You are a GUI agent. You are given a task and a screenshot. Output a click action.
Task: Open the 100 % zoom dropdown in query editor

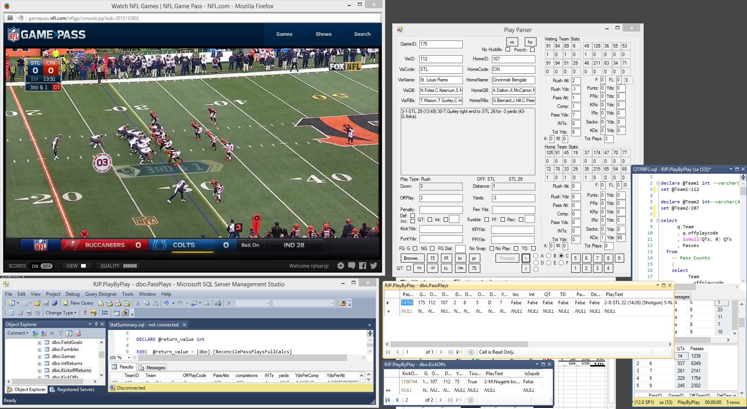click(x=129, y=358)
